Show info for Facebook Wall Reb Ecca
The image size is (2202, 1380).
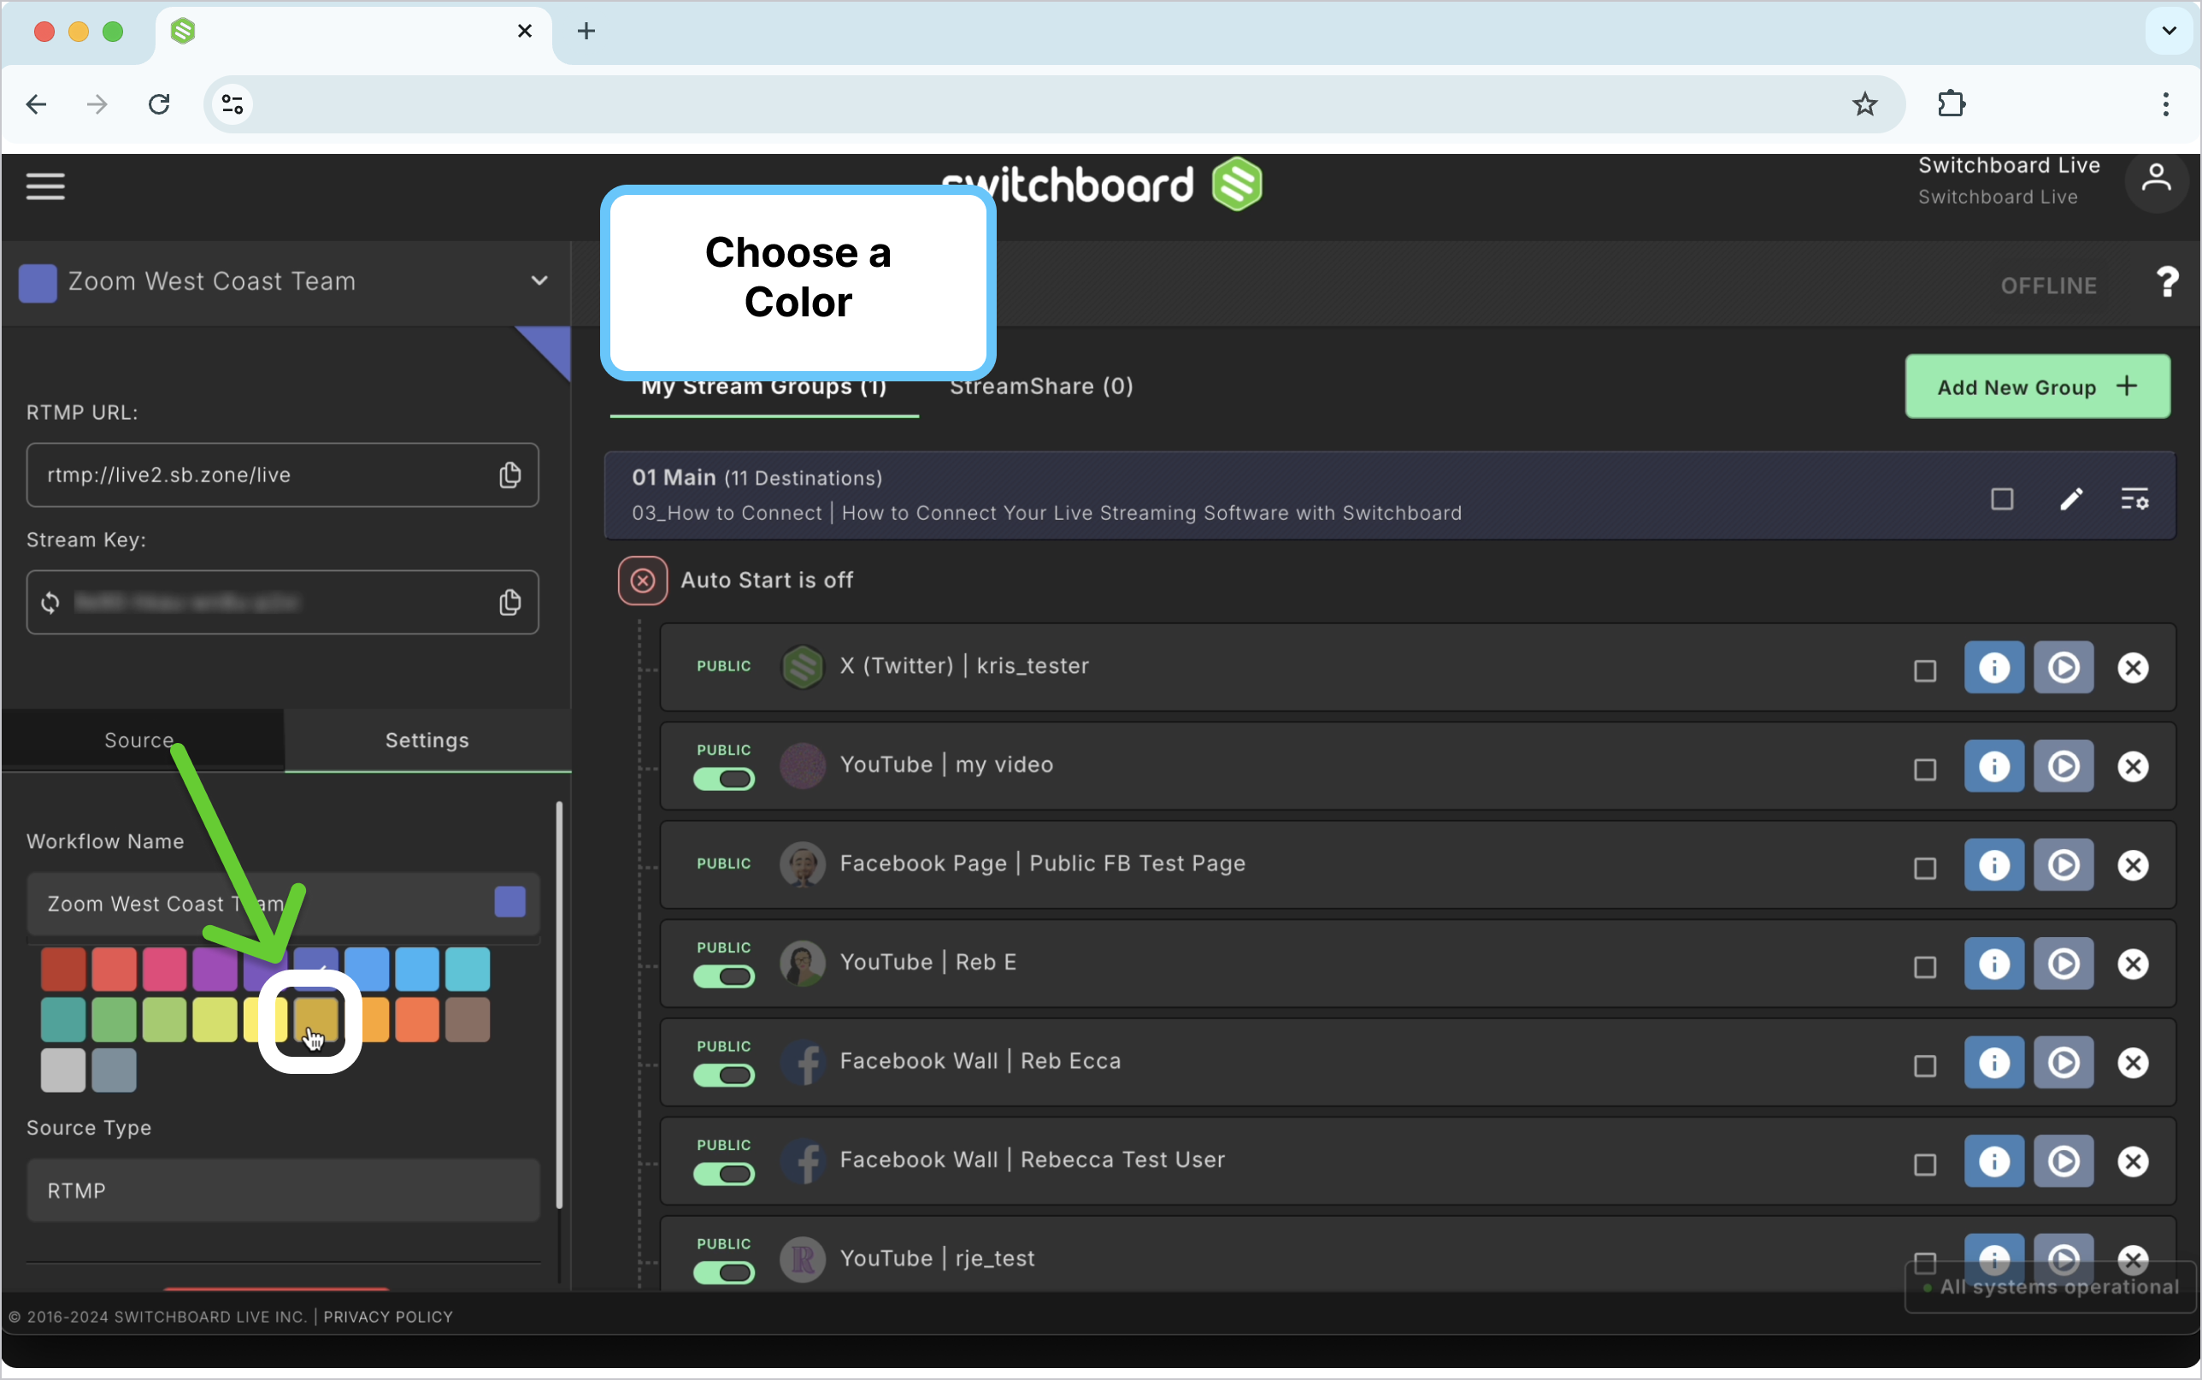pos(1993,1063)
